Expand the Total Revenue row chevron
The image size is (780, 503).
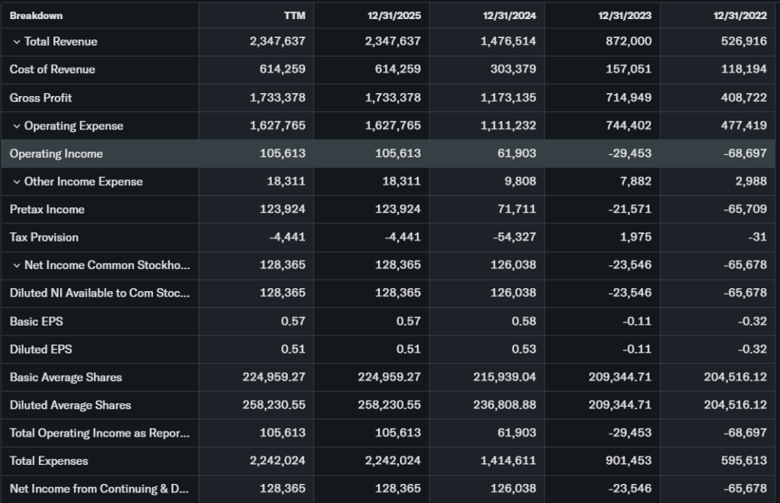[17, 42]
